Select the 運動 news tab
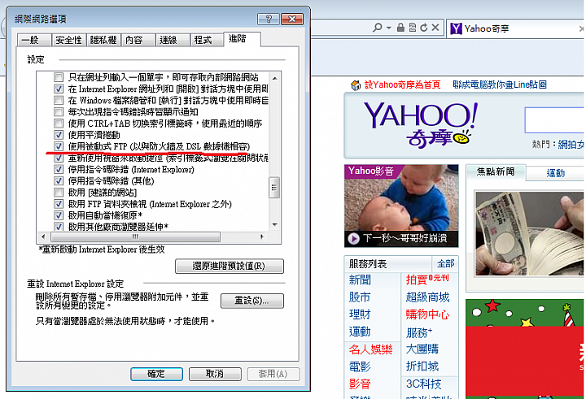586x399 pixels. [x=555, y=173]
